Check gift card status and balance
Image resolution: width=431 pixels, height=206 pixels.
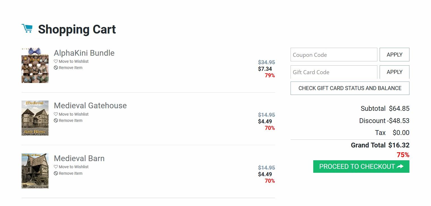pos(350,88)
